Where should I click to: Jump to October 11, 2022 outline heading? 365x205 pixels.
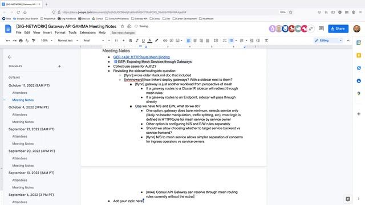tap(29, 85)
